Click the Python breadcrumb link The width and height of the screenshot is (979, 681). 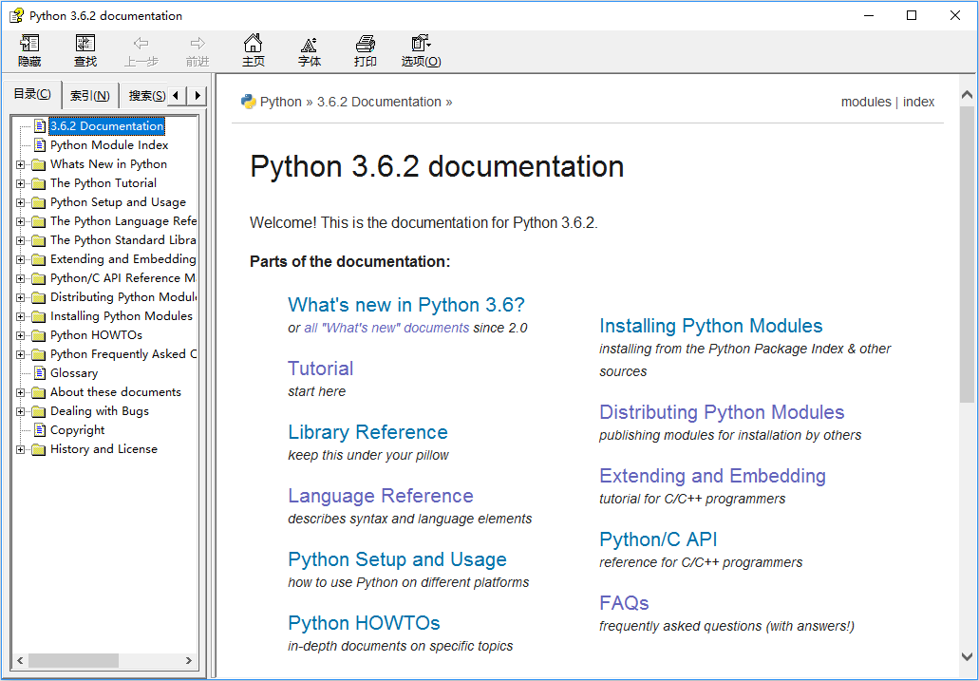(x=281, y=102)
